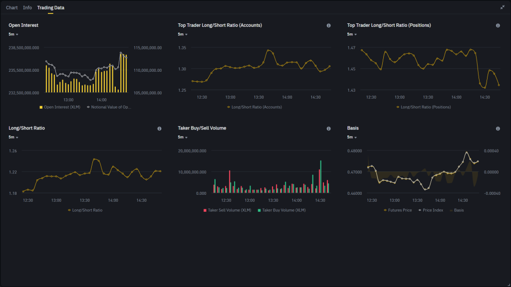Viewport: 511px width, 287px height.
Task: Open the Basis panel info icon
Action: (x=498, y=128)
